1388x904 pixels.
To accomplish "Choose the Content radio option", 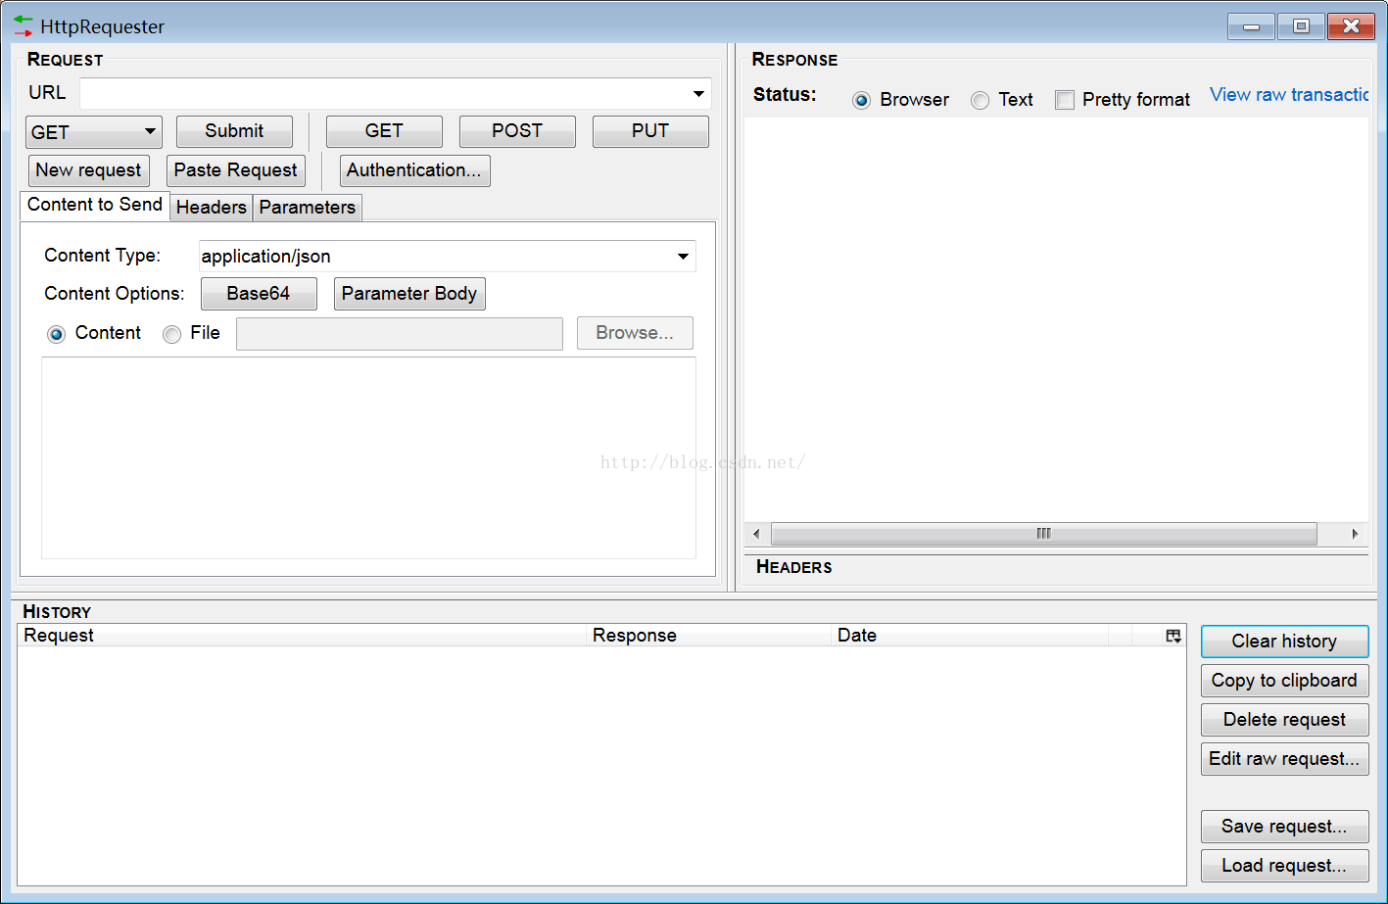I will pyautogui.click(x=56, y=334).
